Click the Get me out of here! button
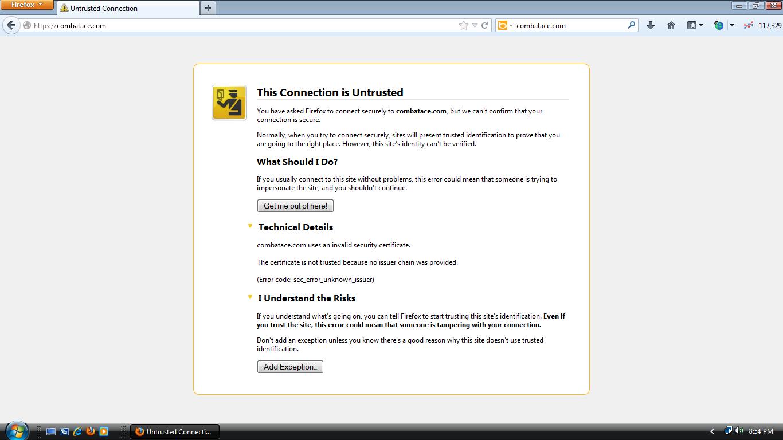 [x=295, y=206]
